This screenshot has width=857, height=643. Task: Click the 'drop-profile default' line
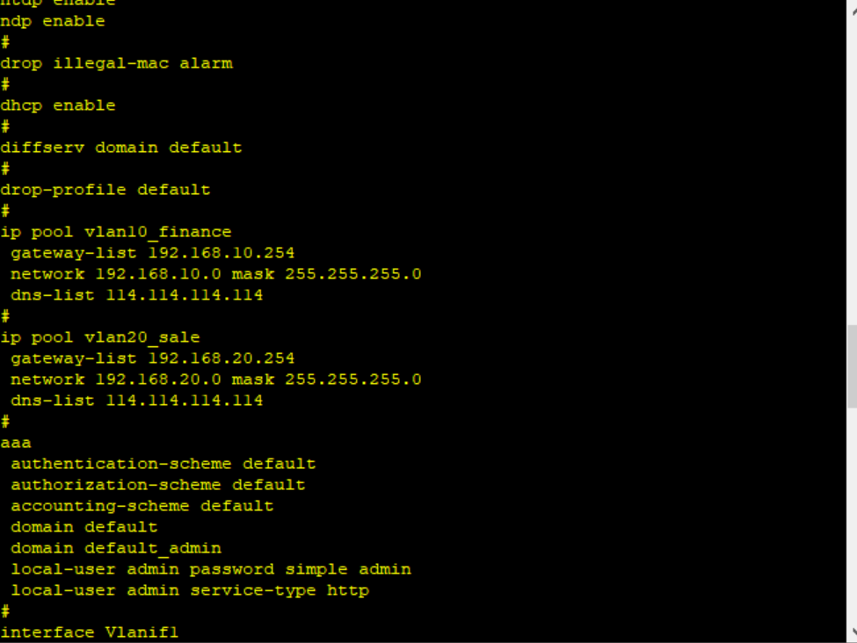click(105, 190)
